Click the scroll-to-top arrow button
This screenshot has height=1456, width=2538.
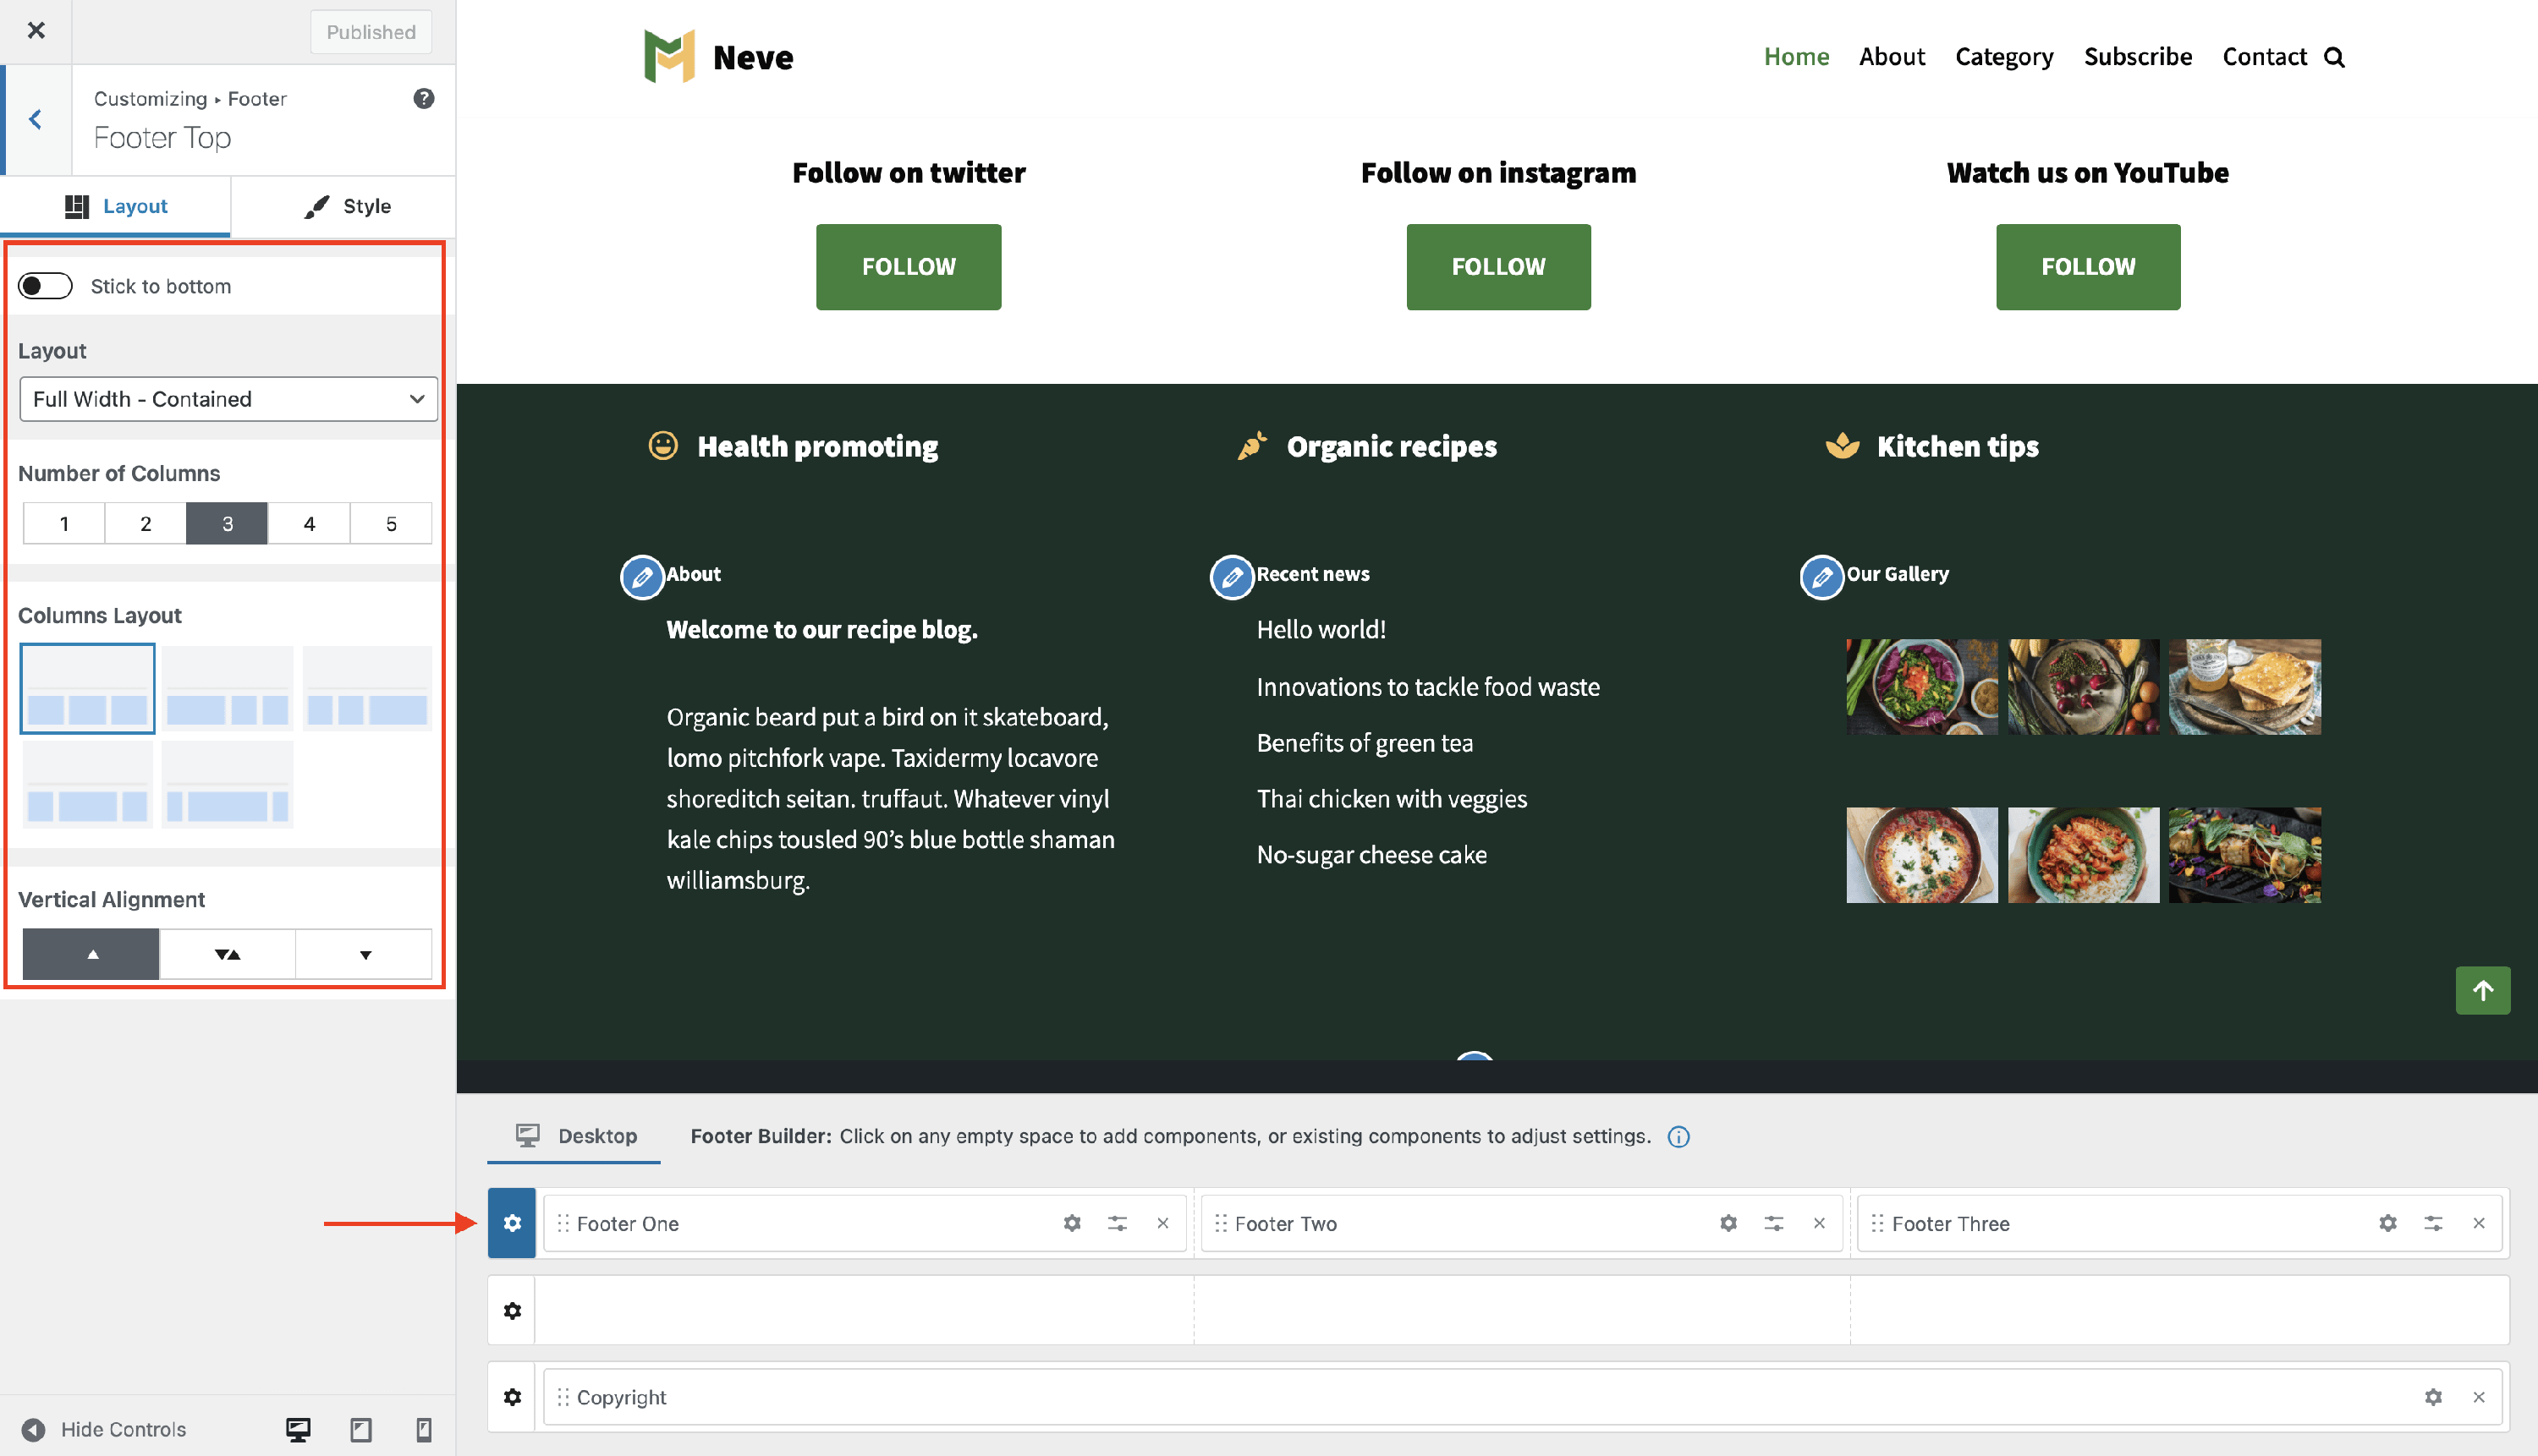point(2482,990)
